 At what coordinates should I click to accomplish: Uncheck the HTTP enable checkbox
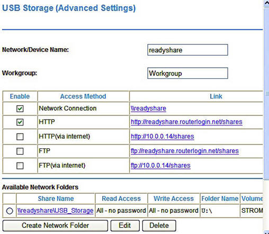click(20, 122)
